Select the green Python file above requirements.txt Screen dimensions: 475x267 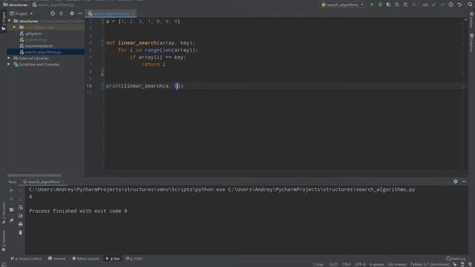point(33,39)
